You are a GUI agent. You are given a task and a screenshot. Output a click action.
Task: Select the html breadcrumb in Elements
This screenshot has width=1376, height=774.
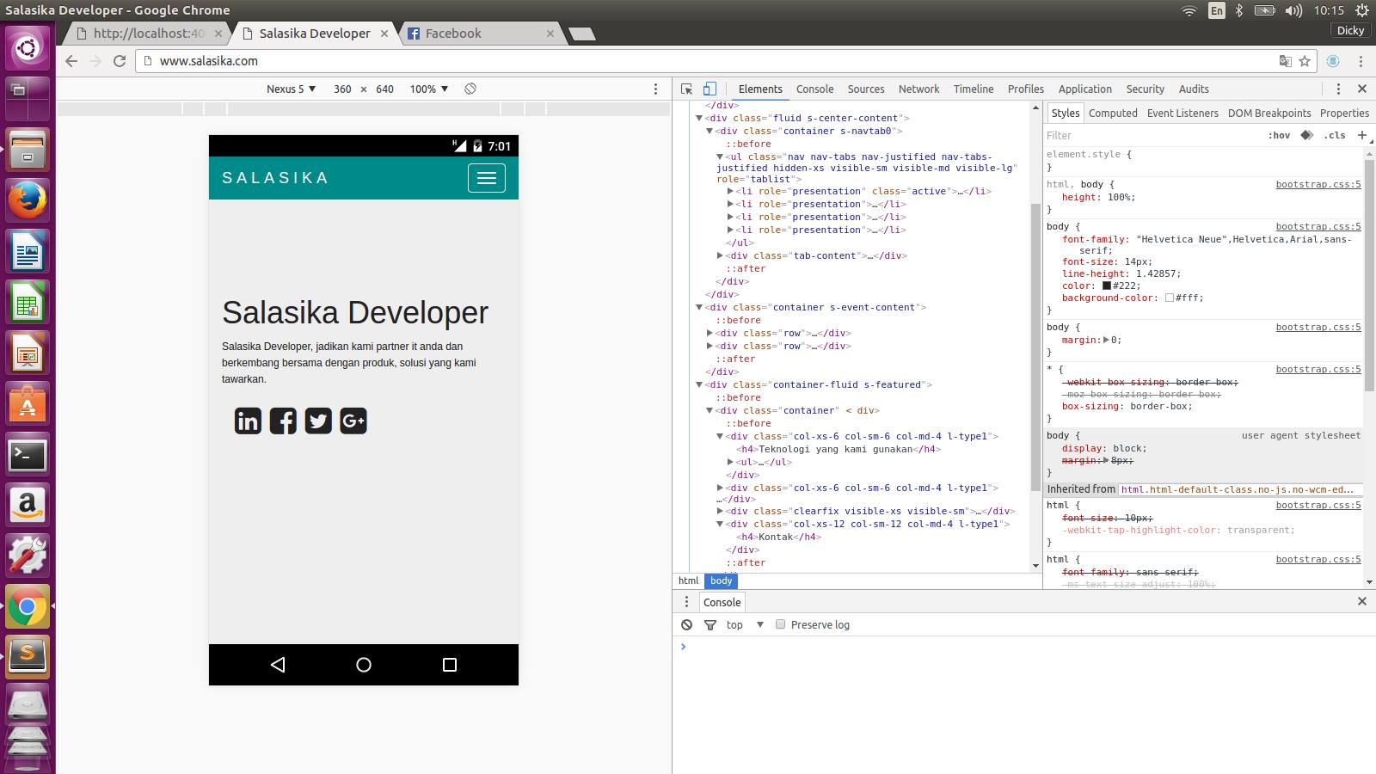tap(688, 580)
